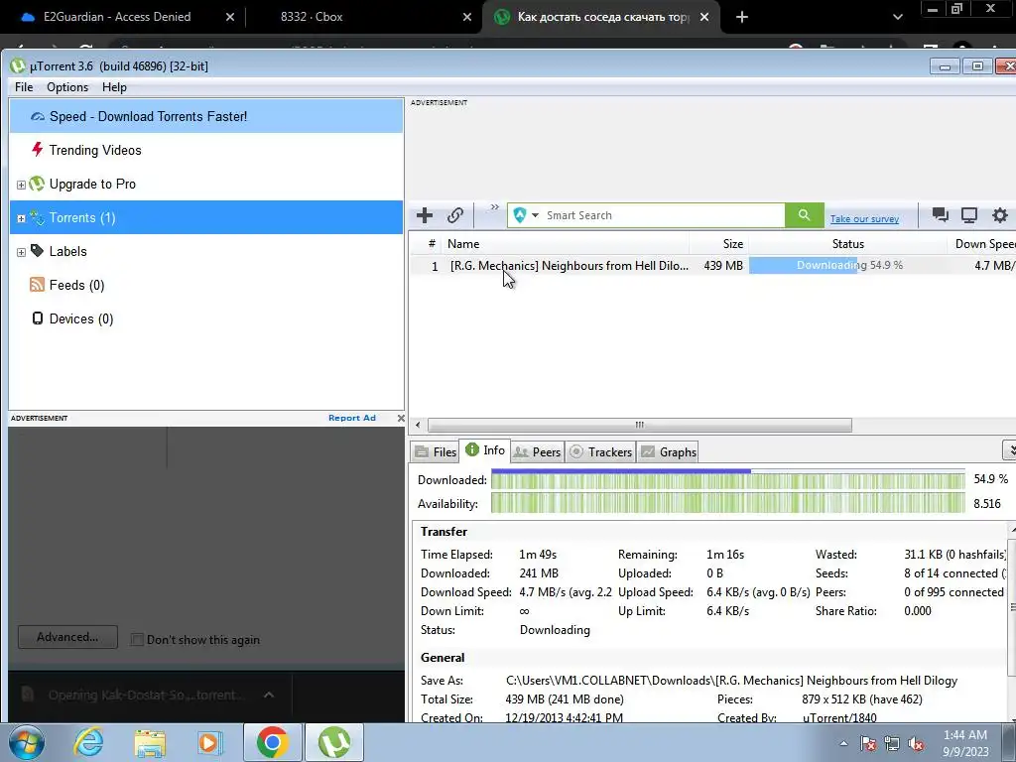
Task: Close the sidebar advertisement with X
Action: [x=401, y=418]
